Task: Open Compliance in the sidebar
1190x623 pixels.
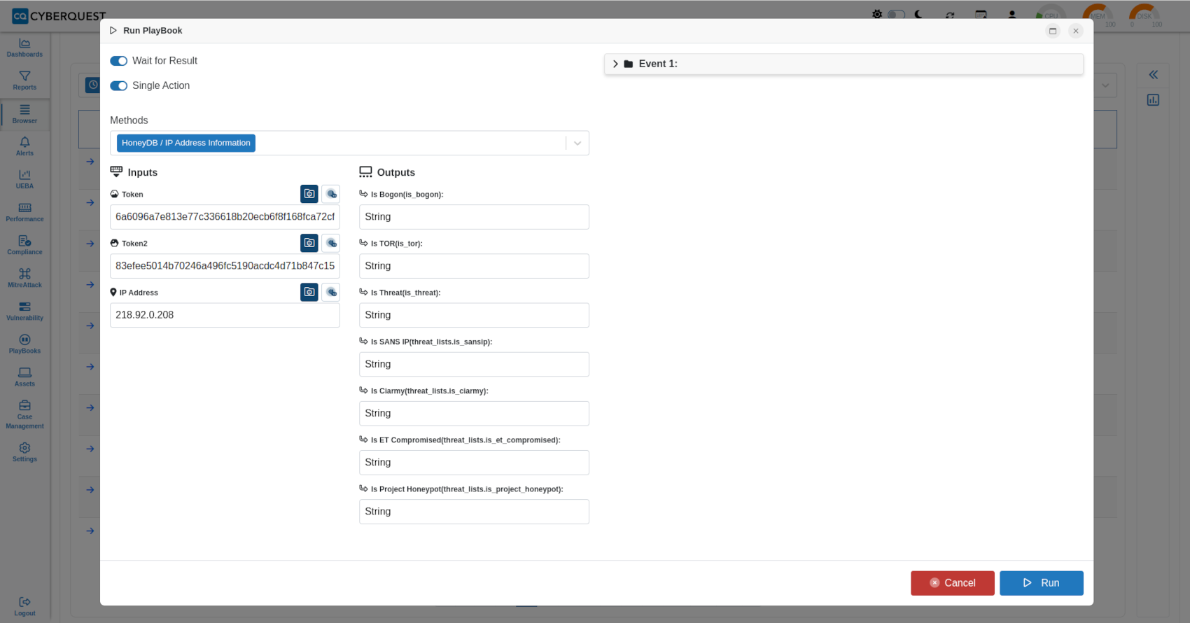Action: coord(24,246)
